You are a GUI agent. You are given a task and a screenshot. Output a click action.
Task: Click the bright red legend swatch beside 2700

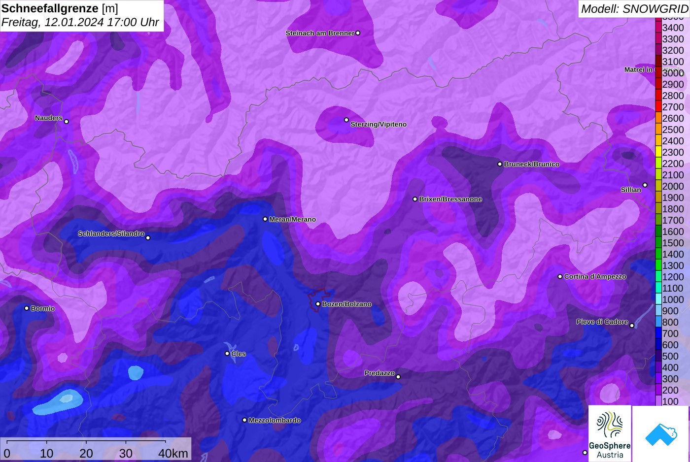(x=658, y=107)
